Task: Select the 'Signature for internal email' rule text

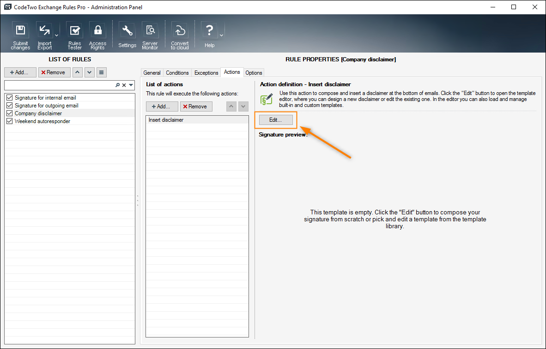Action: click(45, 98)
